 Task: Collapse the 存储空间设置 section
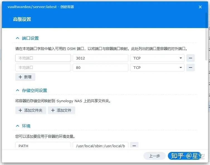[x=18, y=91]
